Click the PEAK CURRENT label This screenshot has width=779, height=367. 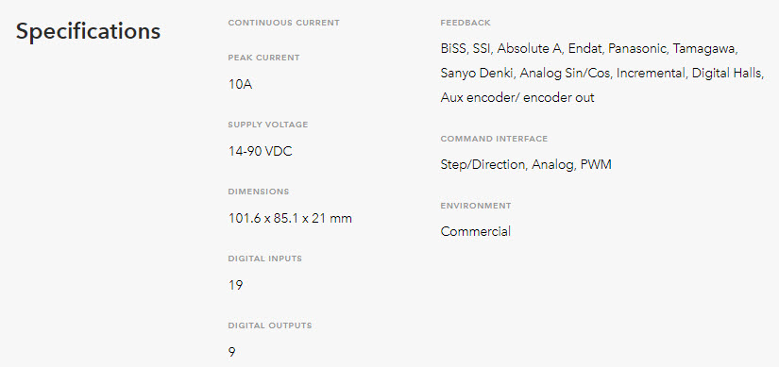pos(263,58)
